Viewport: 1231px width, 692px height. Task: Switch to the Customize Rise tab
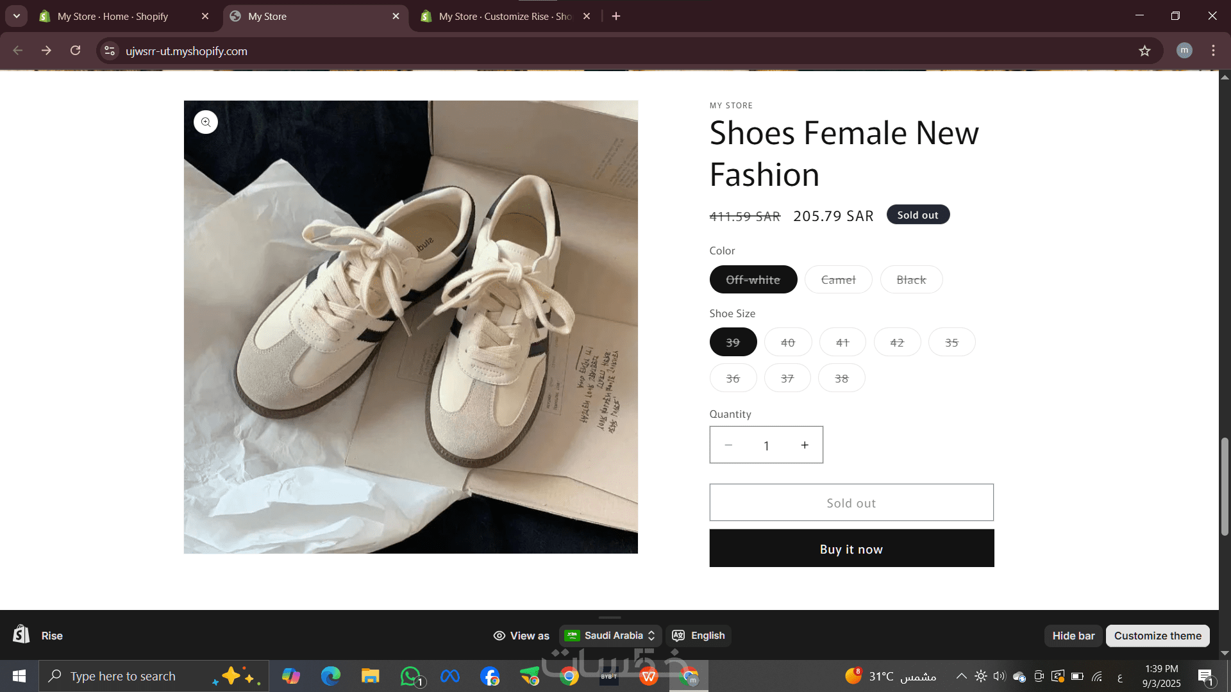505,16
